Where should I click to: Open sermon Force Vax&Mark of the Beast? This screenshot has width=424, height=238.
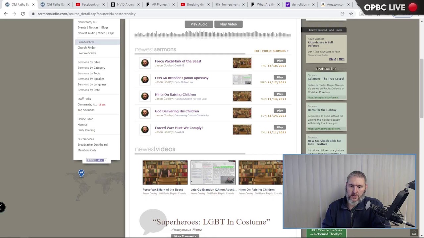[178, 61]
